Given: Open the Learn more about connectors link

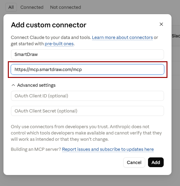Looking at the screenshot, I should point(122,37).
